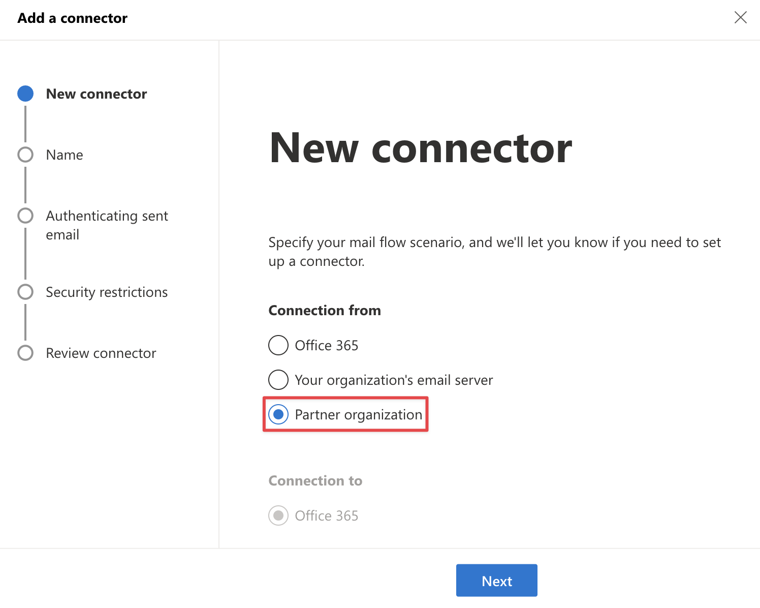The height and width of the screenshot is (608, 760).
Task: Click the Connection to heading
Action: [315, 480]
